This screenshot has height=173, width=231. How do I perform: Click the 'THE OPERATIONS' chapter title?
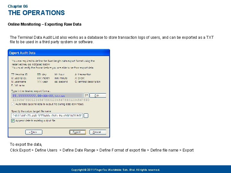click(x=36, y=13)
